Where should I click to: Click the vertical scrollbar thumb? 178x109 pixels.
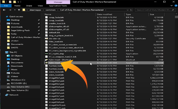[176, 17]
